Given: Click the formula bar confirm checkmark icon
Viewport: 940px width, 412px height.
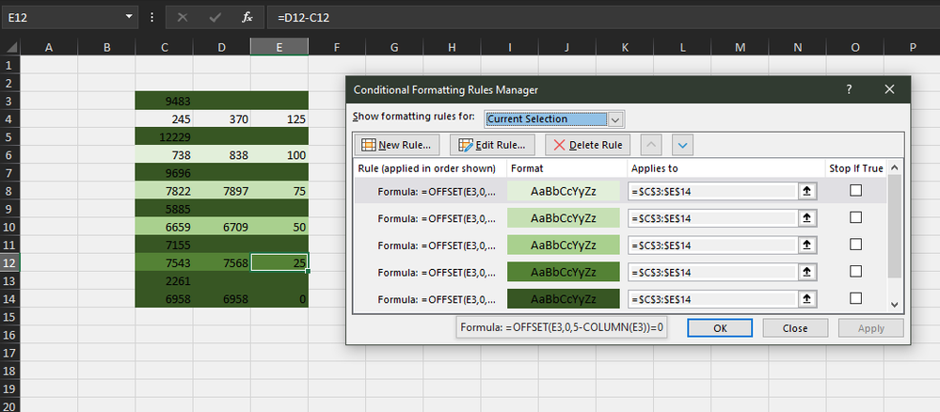Looking at the screenshot, I should point(215,18).
